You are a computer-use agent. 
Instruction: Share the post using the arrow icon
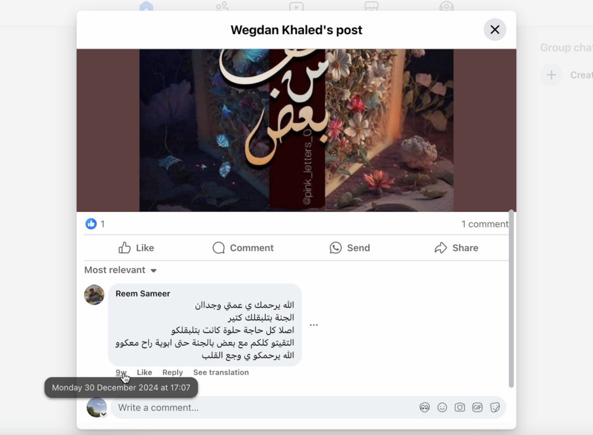click(x=456, y=248)
